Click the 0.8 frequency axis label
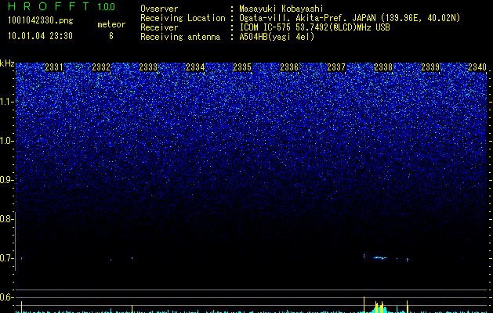This screenshot has height=313, width=493. (6, 219)
